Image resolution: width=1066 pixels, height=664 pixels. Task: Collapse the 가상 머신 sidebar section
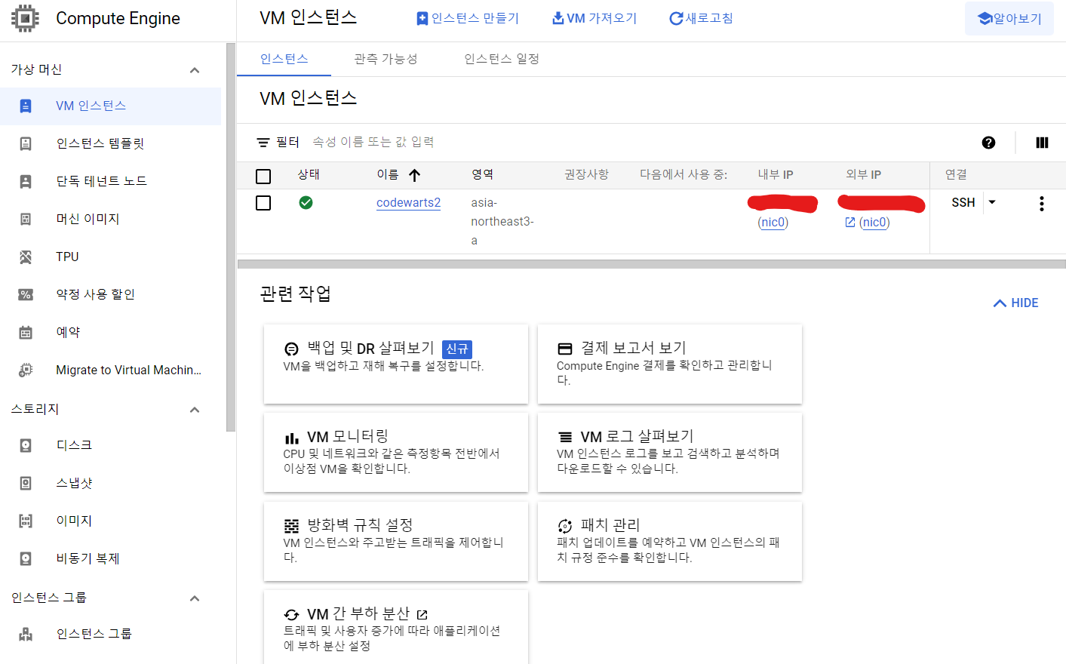click(x=195, y=70)
